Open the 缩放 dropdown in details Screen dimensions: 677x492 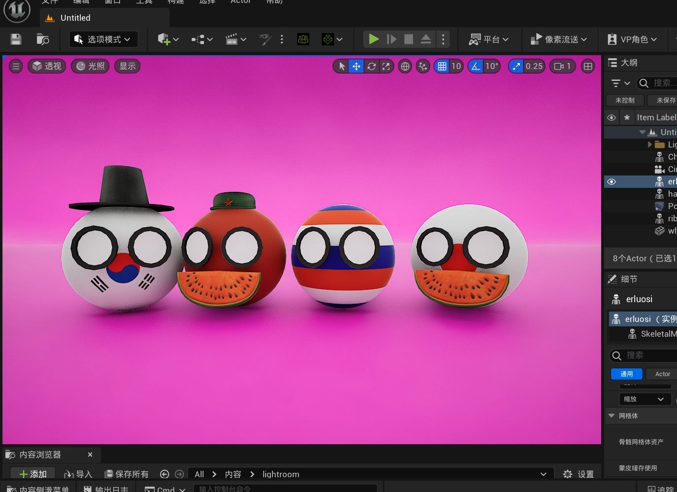(645, 399)
